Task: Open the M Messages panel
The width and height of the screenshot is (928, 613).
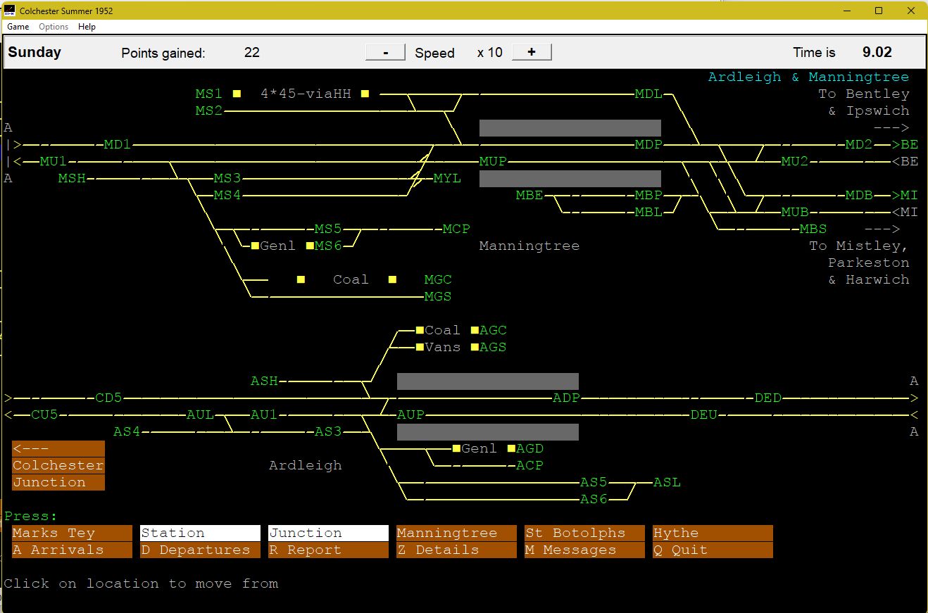Action: pyautogui.click(x=584, y=550)
